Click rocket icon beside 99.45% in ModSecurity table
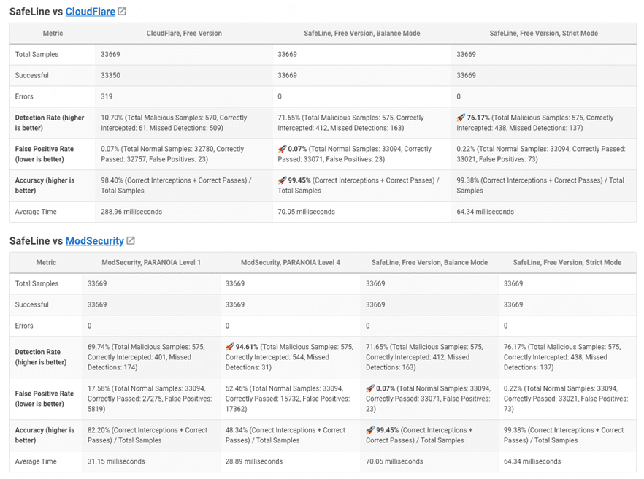The height and width of the screenshot is (479, 644). click(370, 430)
